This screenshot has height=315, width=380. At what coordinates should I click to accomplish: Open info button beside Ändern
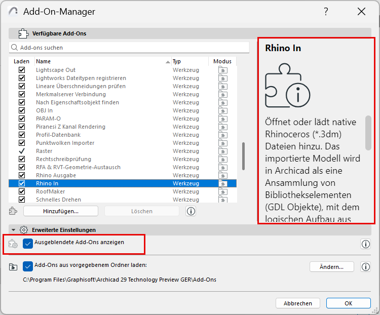(365, 267)
